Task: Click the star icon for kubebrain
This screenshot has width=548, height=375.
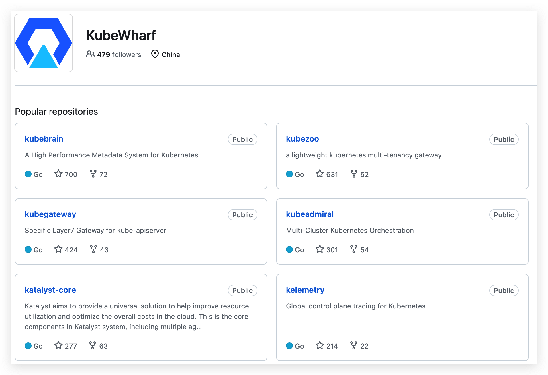Action: pos(58,174)
